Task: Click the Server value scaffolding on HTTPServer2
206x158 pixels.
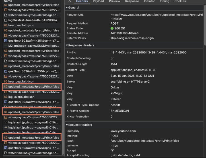Action: coord(130,82)
